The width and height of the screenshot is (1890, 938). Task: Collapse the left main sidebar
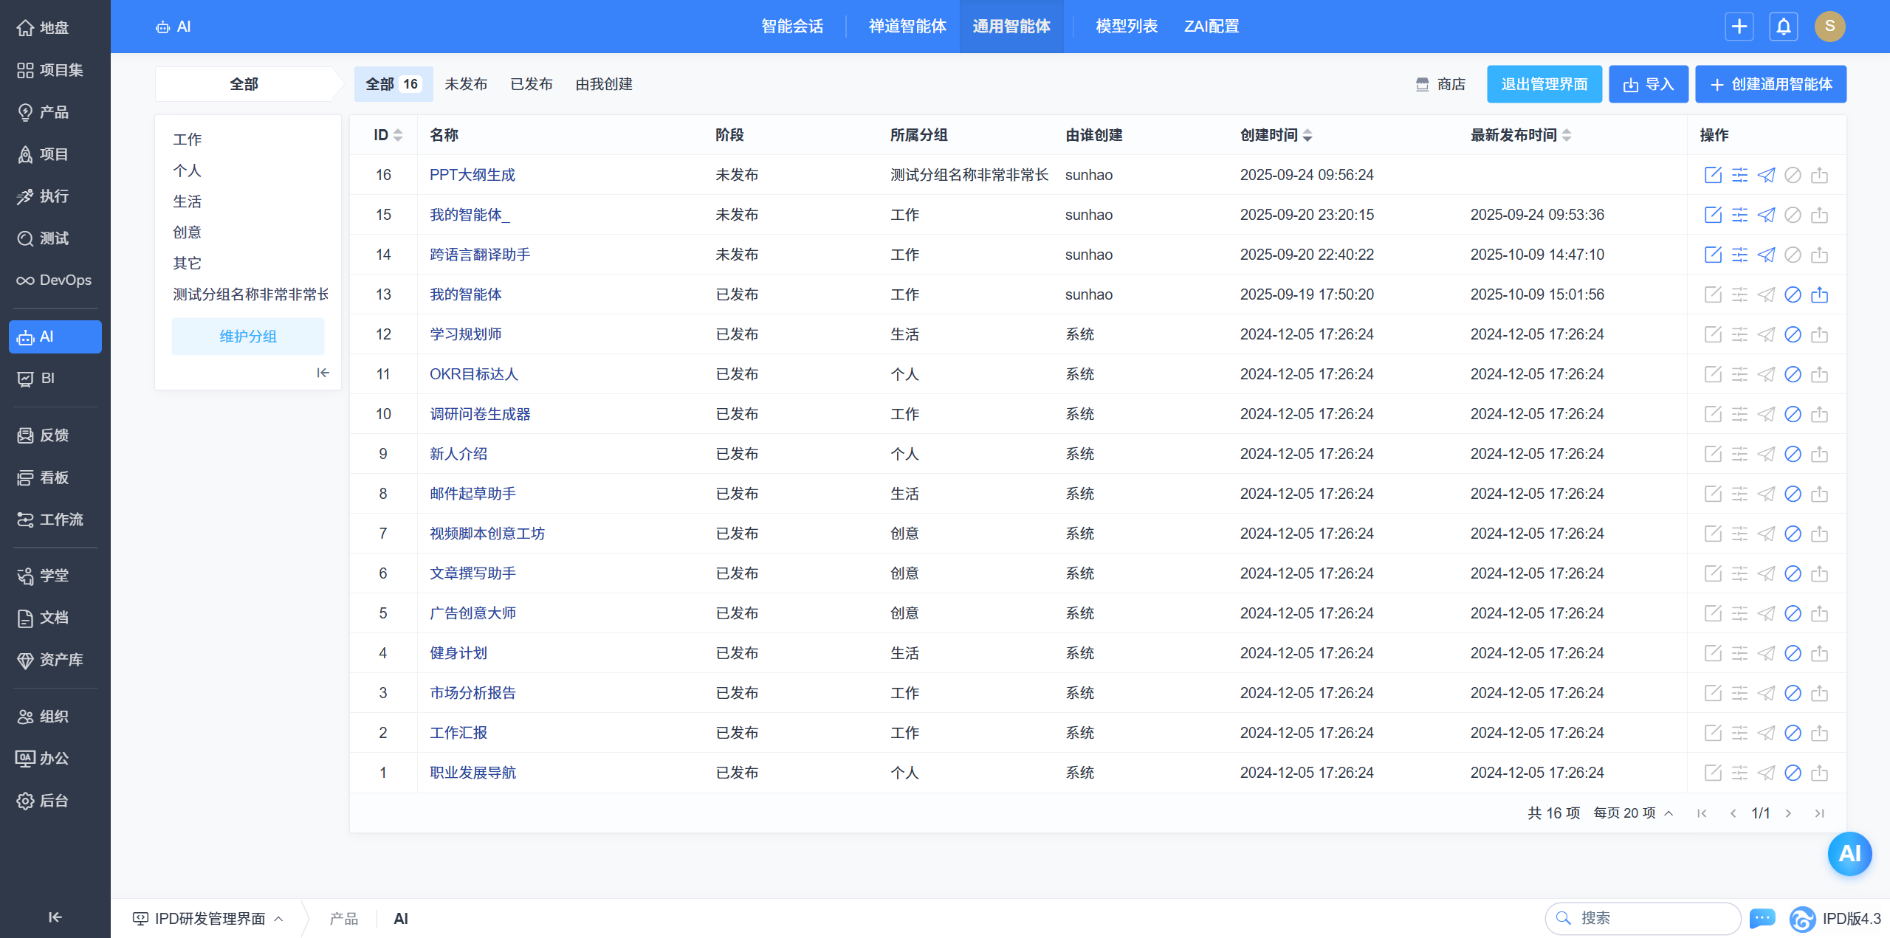[x=55, y=917]
